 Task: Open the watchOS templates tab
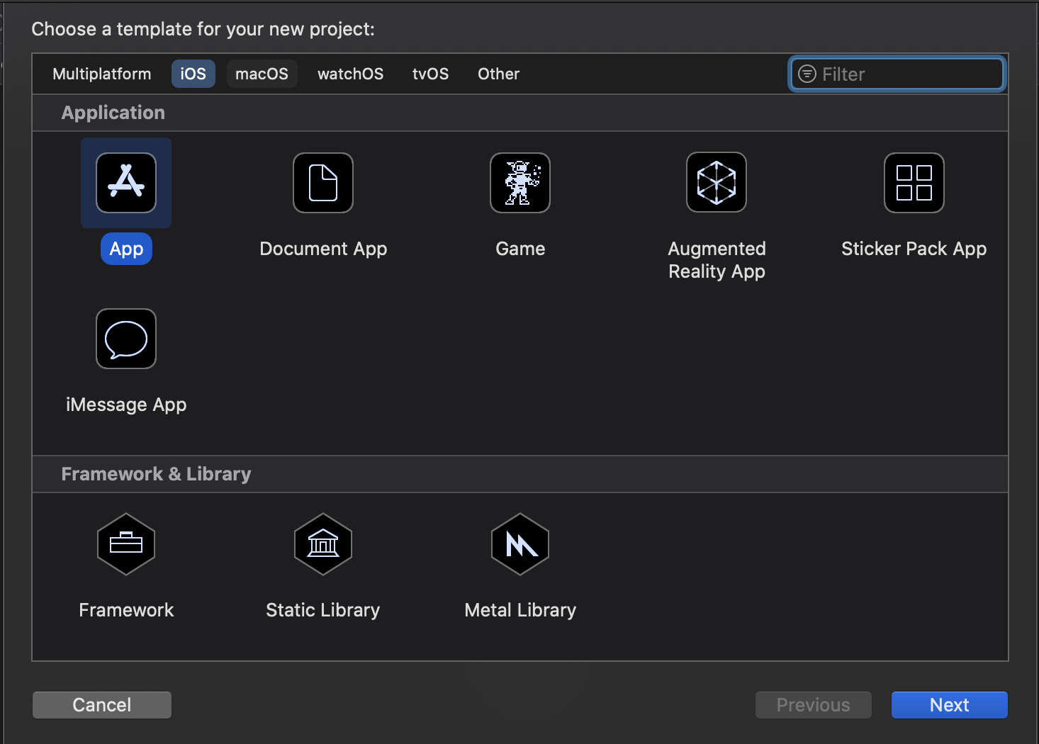(x=351, y=74)
